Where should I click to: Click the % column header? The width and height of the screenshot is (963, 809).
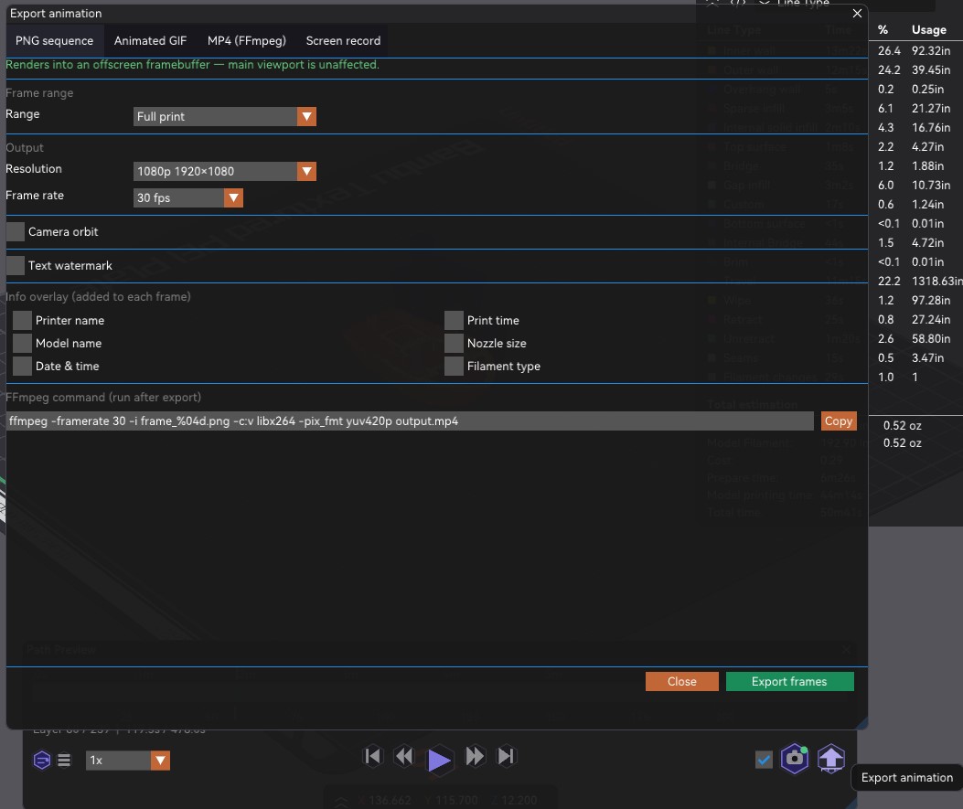[883, 29]
